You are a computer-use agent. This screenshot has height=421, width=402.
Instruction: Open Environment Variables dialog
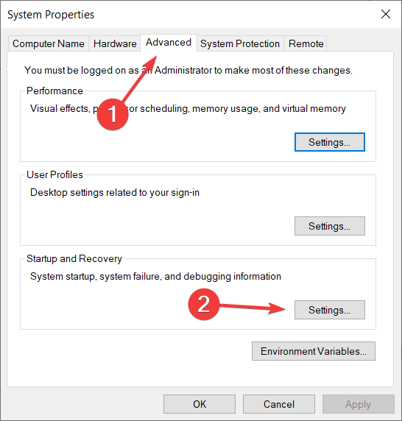pos(314,351)
